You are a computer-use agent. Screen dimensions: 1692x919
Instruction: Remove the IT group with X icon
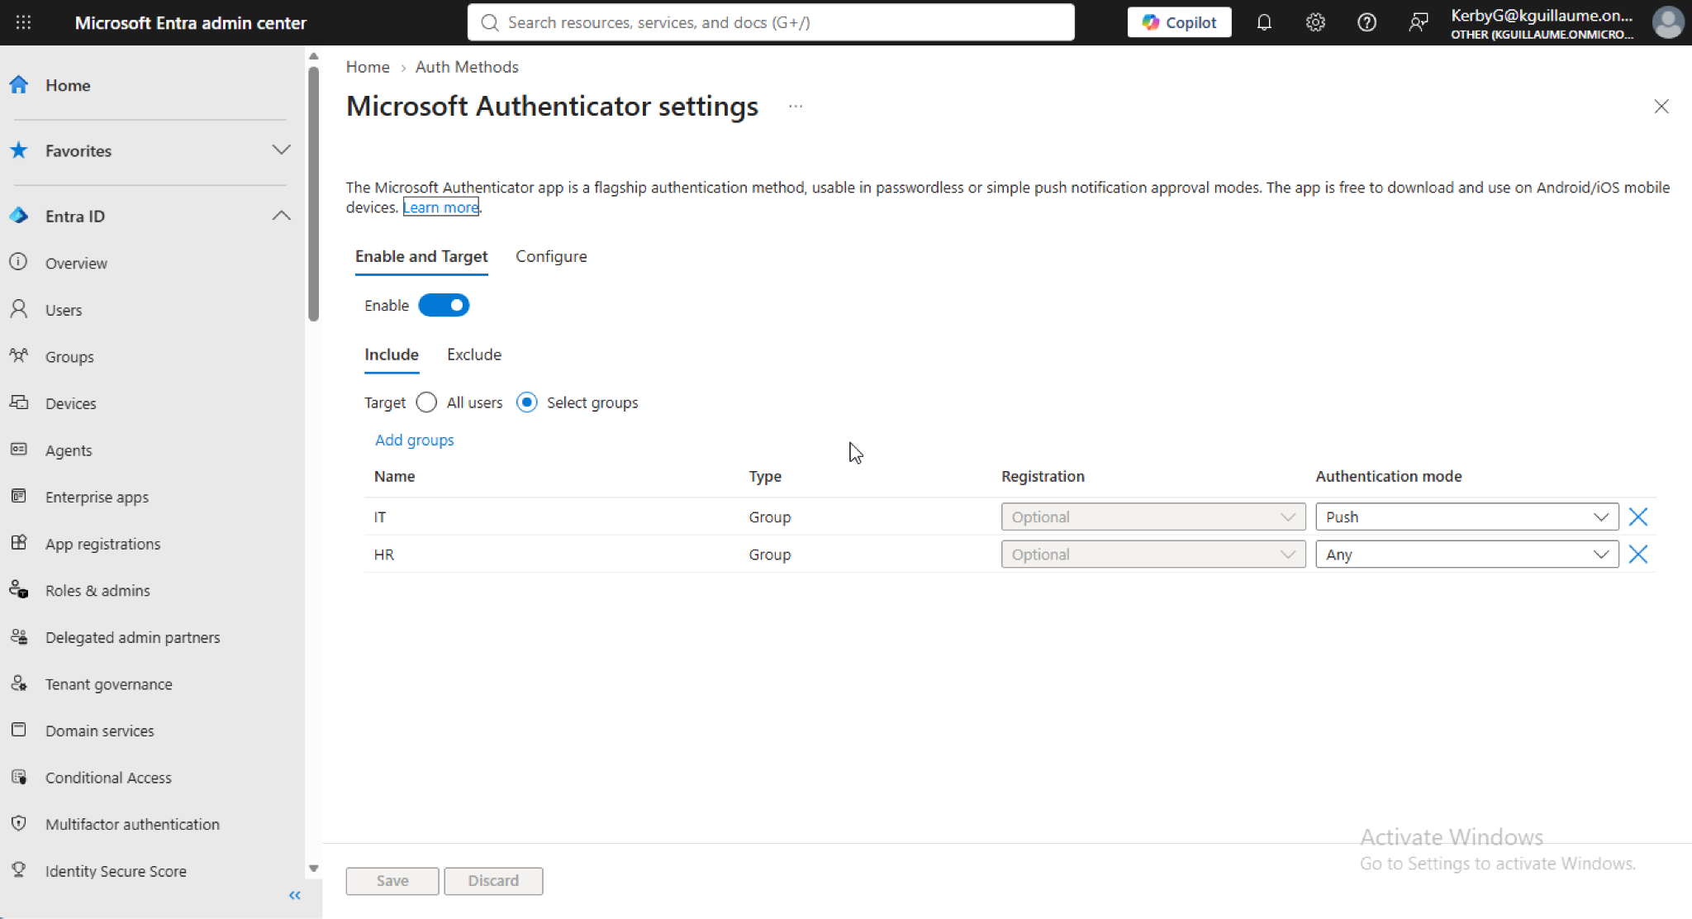click(1637, 517)
